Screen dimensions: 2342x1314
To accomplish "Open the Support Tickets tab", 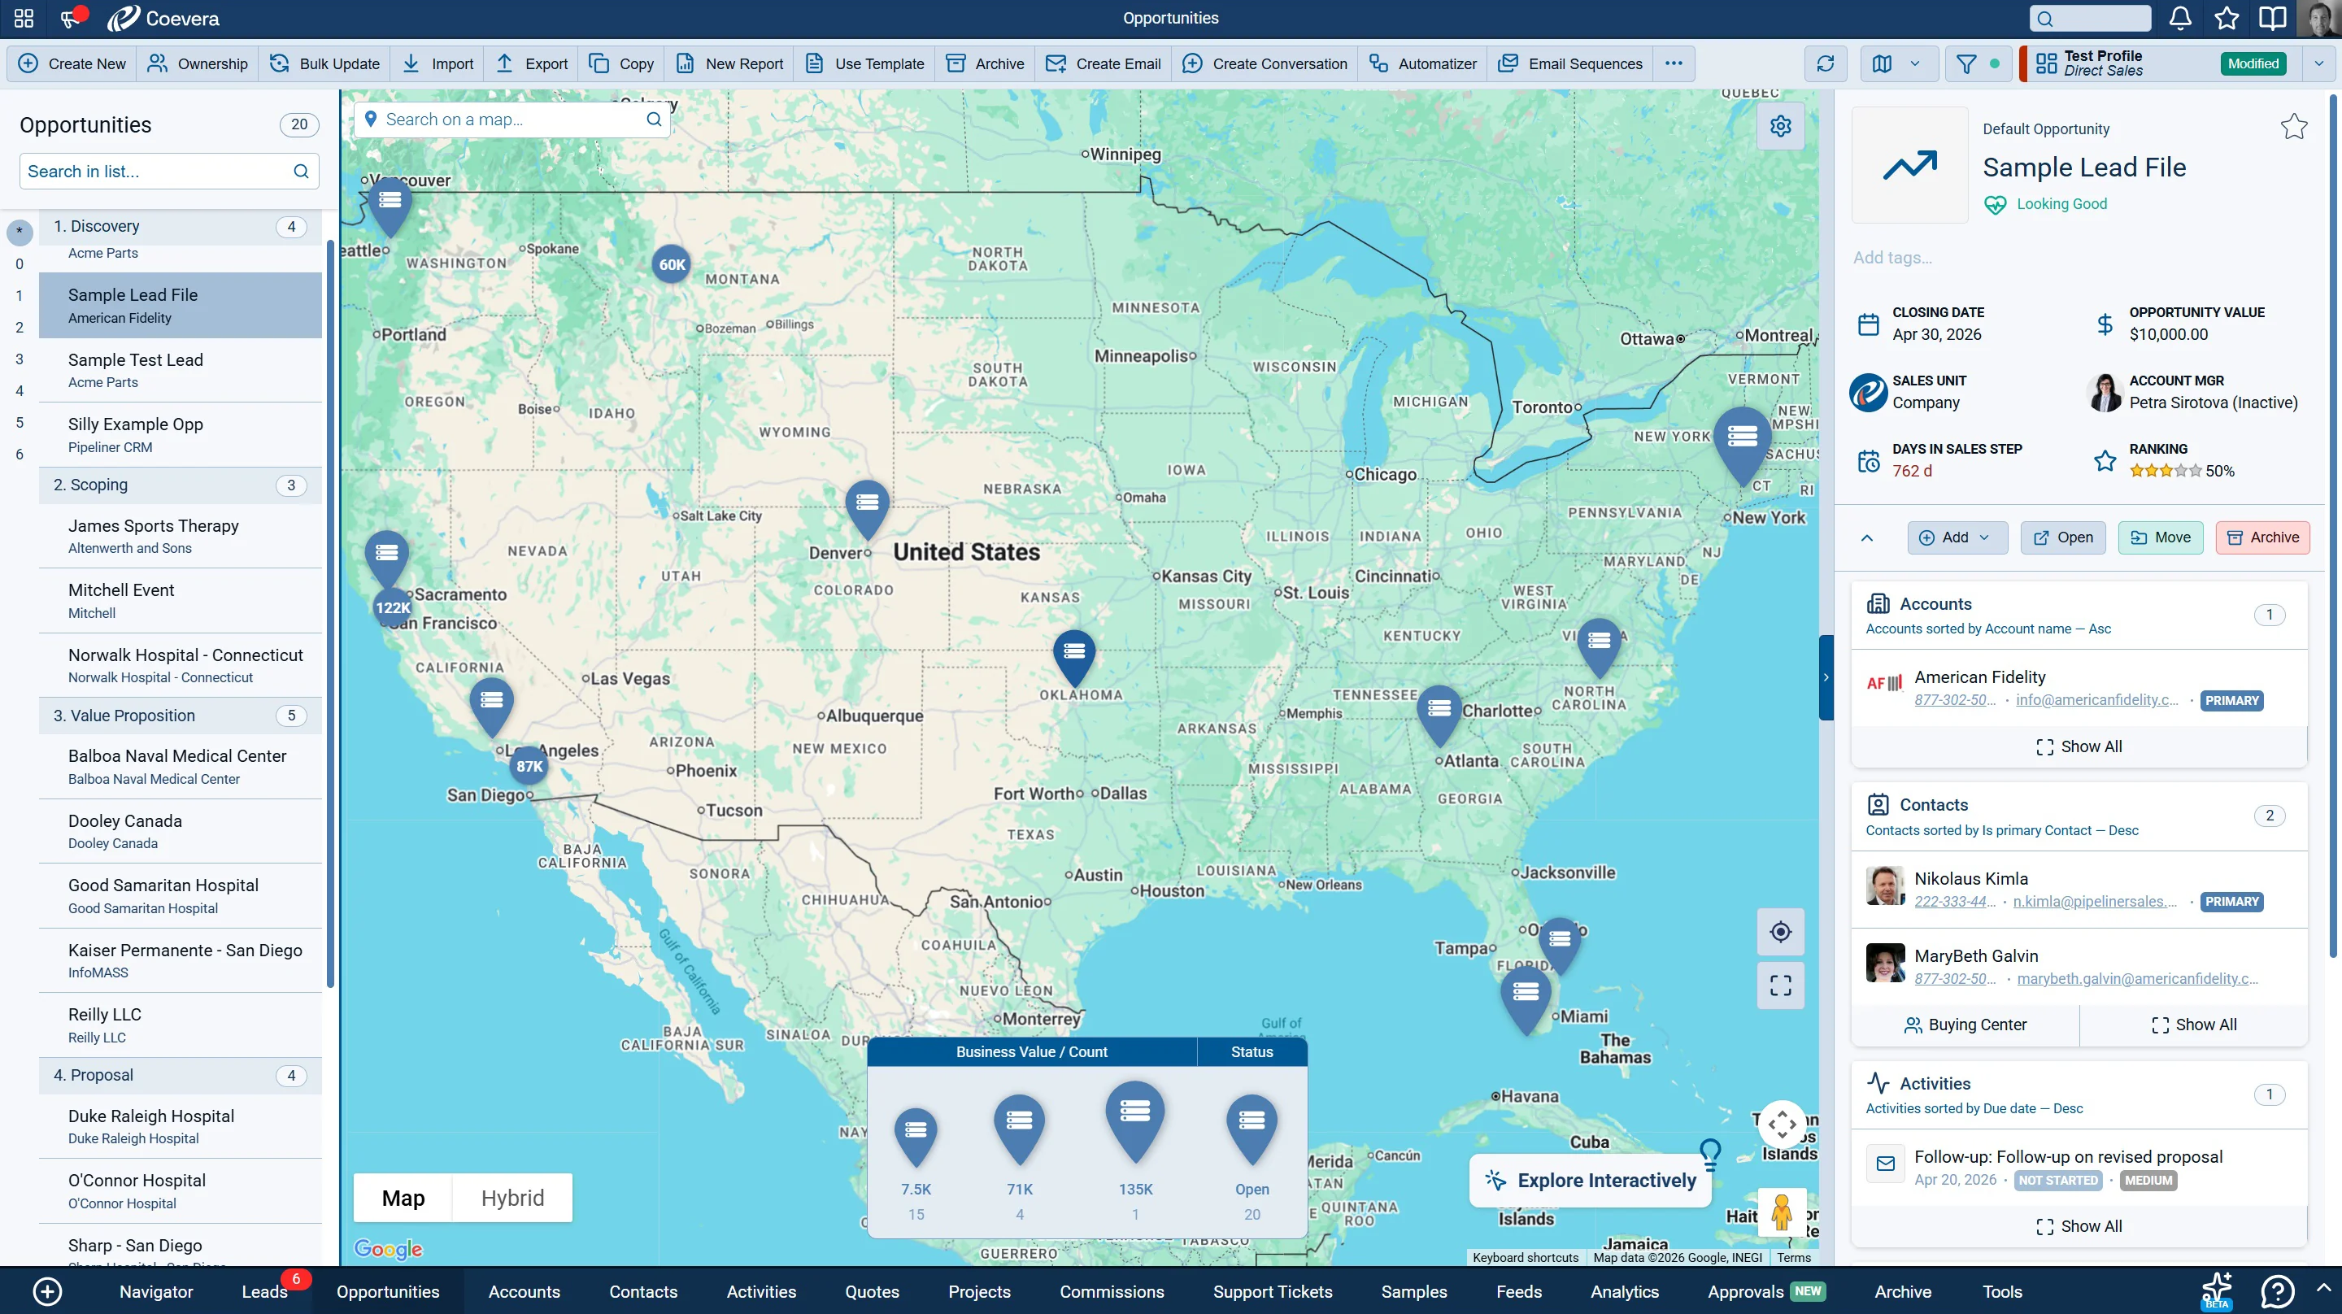I will (x=1273, y=1291).
